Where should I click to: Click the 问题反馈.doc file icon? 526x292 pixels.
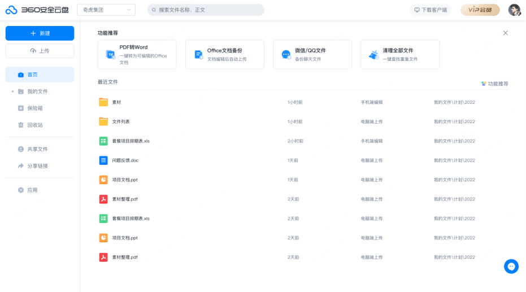click(x=103, y=160)
